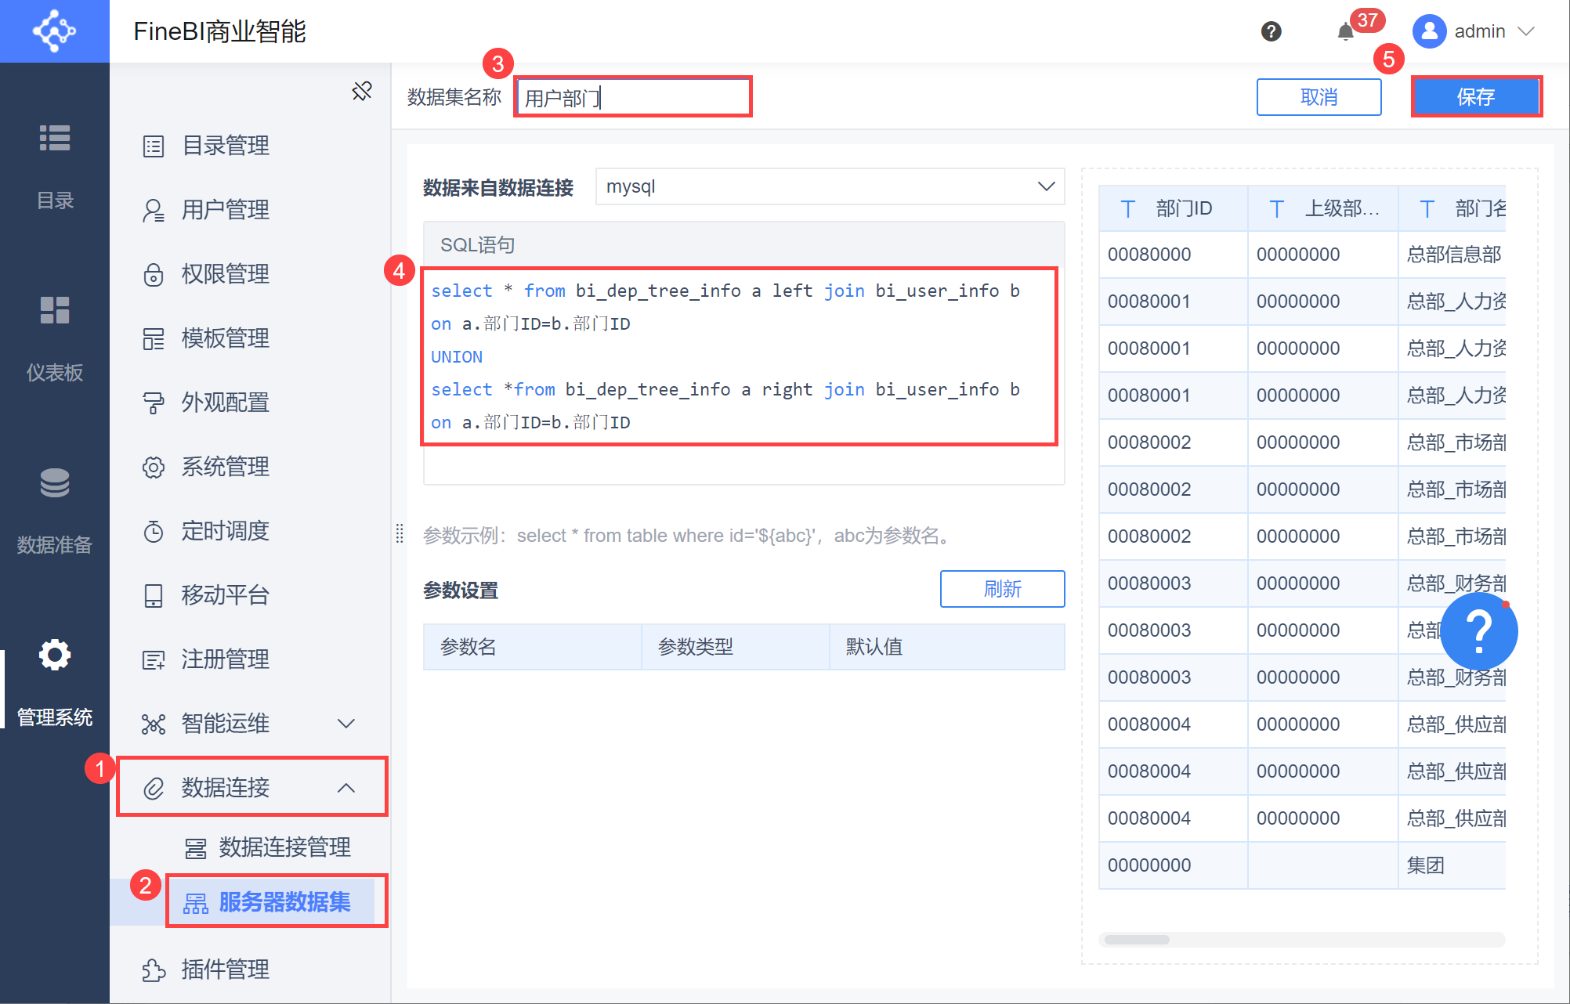Click the floating blue help button
Image resolution: width=1570 pixels, height=1004 pixels.
click(x=1478, y=631)
